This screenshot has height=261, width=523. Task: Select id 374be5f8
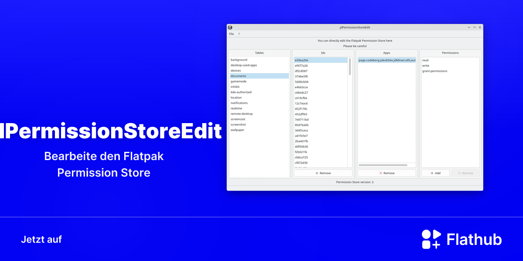pyautogui.click(x=321, y=76)
